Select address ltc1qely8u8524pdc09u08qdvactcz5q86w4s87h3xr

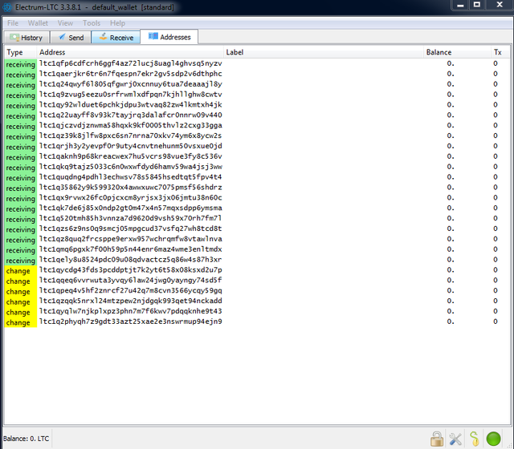(130, 260)
